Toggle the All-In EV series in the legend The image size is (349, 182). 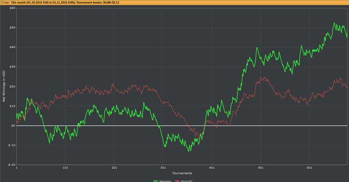pos(184,181)
